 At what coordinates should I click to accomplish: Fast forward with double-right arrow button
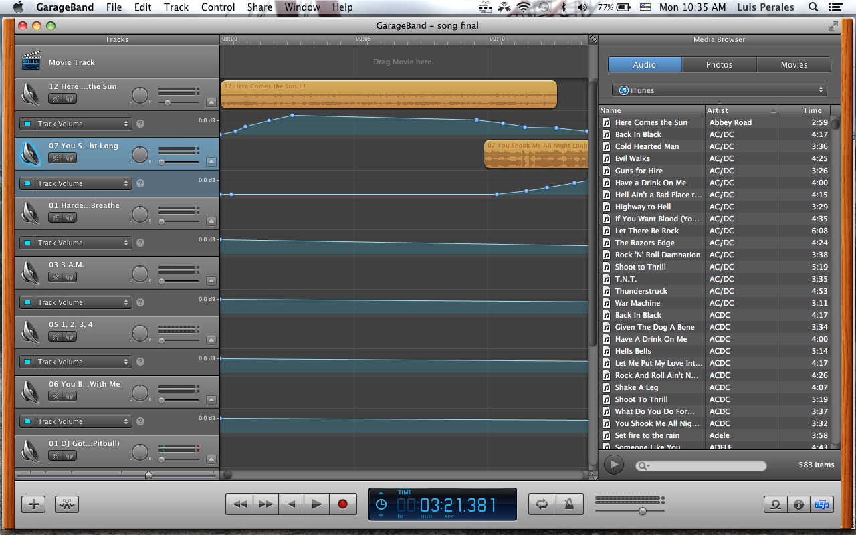(265, 504)
